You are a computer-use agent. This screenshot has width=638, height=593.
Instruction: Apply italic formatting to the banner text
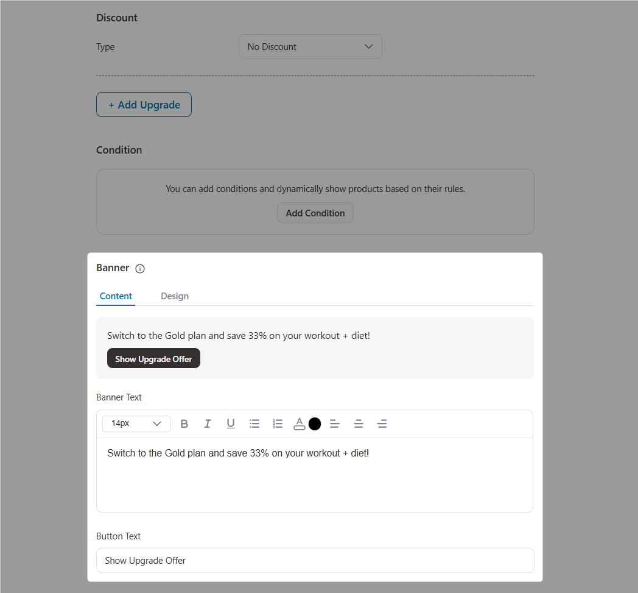click(208, 424)
